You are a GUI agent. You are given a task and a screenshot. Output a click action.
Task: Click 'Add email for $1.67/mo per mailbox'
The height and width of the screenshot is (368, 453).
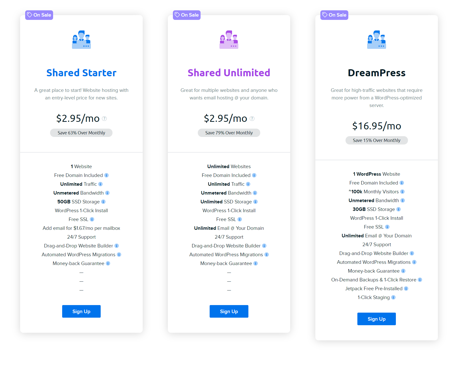(x=81, y=228)
